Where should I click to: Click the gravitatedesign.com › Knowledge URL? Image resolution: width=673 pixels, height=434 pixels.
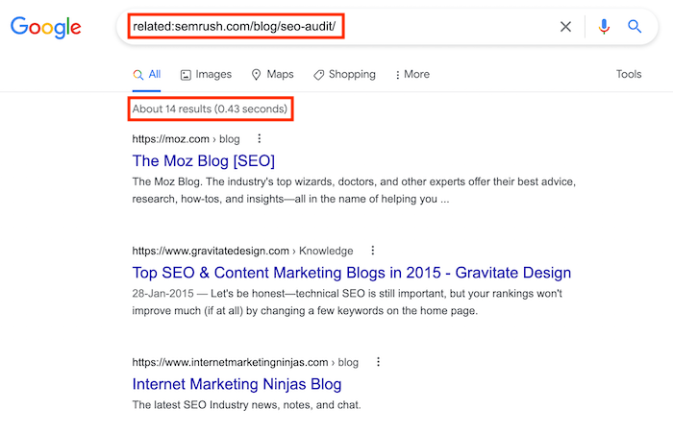[x=242, y=251]
